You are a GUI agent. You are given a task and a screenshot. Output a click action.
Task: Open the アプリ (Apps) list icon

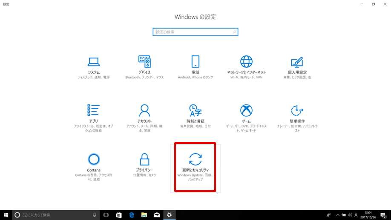[94, 110]
